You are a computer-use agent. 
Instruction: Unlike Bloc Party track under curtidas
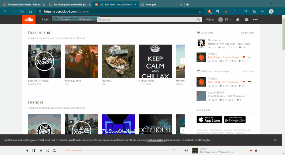(x=244, y=57)
